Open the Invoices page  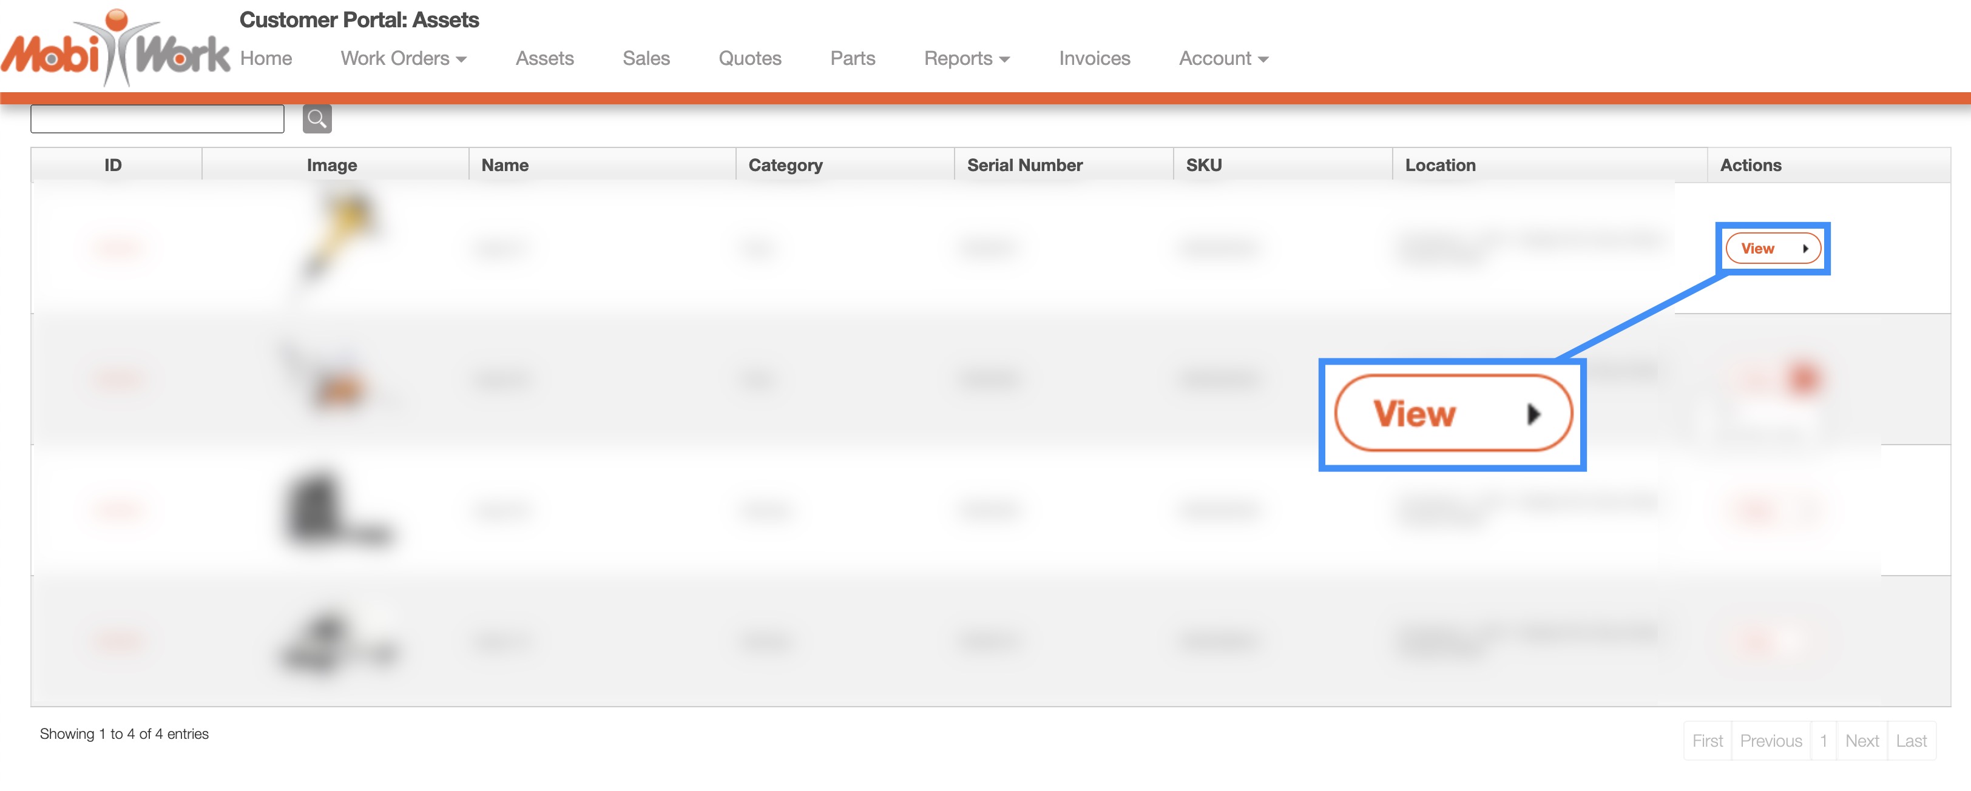pos(1094,59)
